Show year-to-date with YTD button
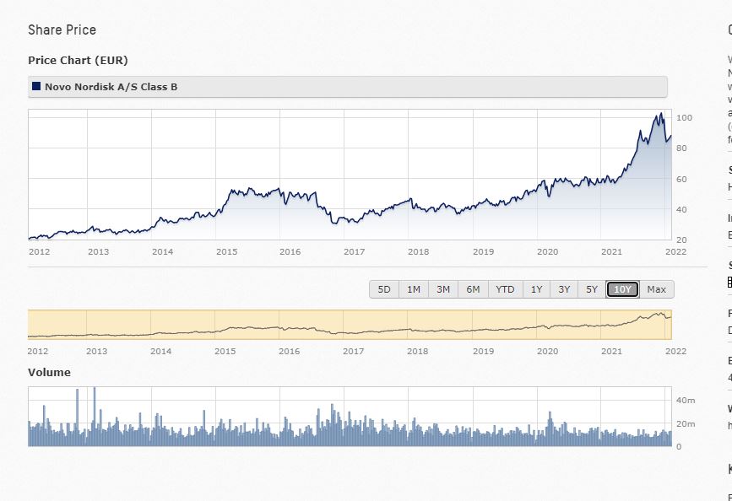 click(x=505, y=289)
